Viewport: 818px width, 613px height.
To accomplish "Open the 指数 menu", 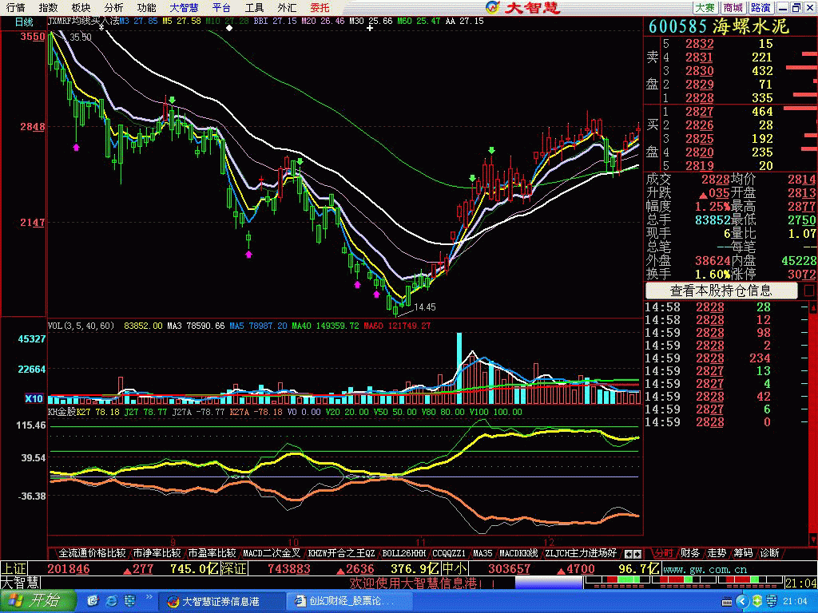I will click(x=48, y=7).
